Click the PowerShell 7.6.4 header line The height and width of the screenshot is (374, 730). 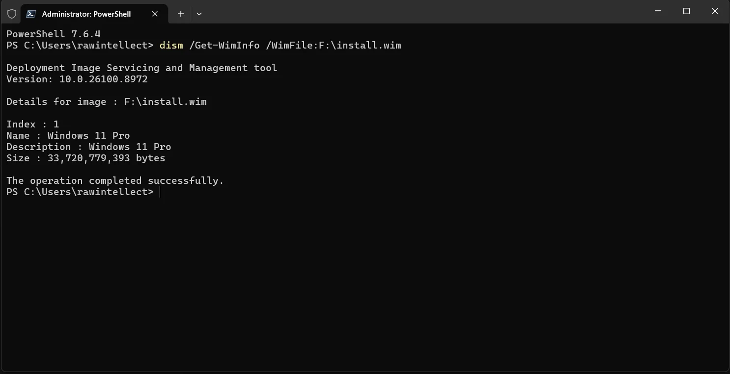tap(54, 34)
